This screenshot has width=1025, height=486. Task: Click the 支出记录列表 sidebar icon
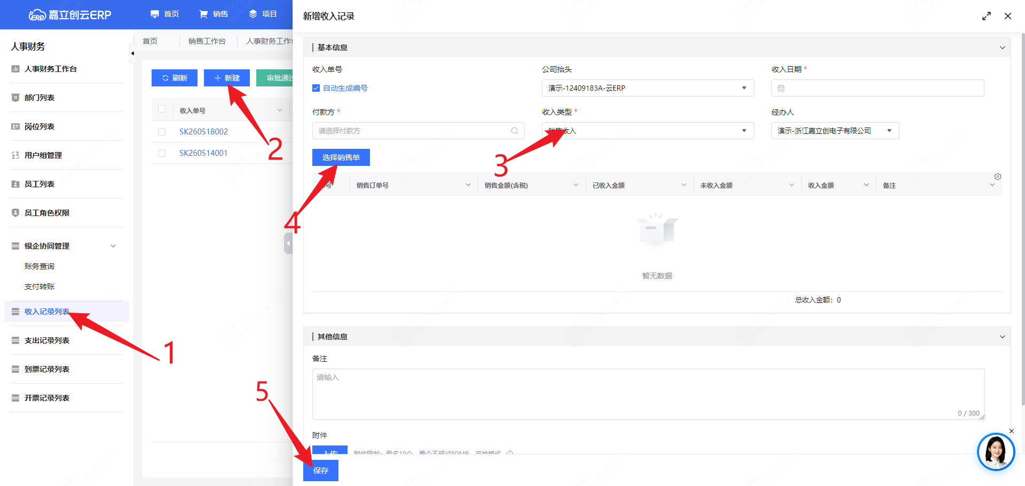[15, 340]
